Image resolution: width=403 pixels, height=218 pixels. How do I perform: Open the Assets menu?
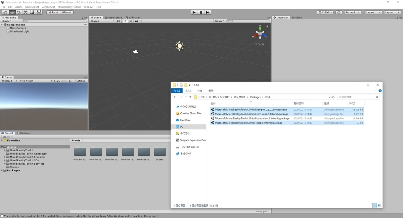pyautogui.click(x=19, y=7)
